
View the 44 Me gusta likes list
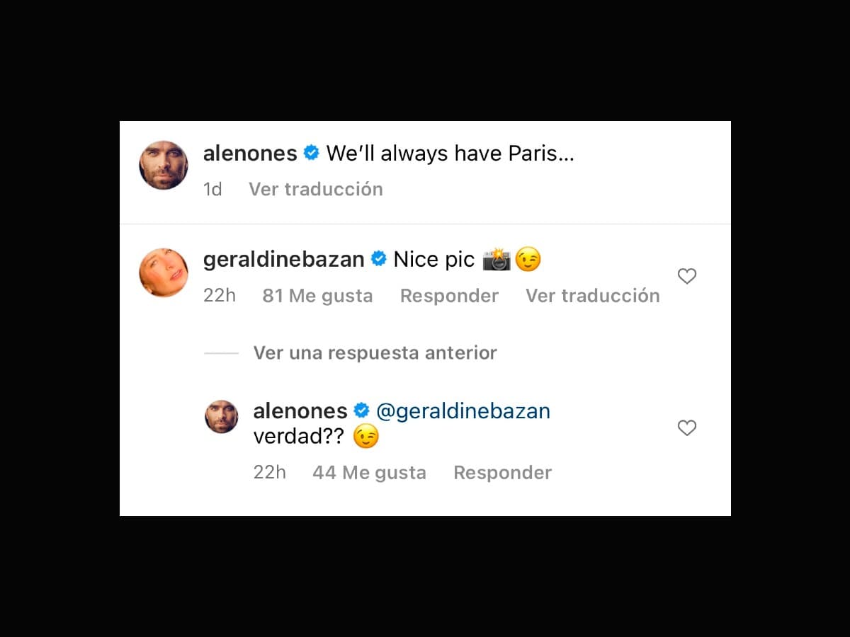pyautogui.click(x=369, y=472)
